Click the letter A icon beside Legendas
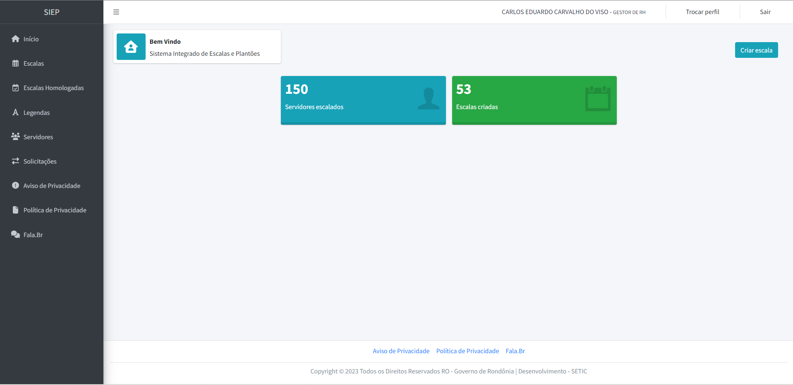The width and height of the screenshot is (793, 385). tap(16, 112)
